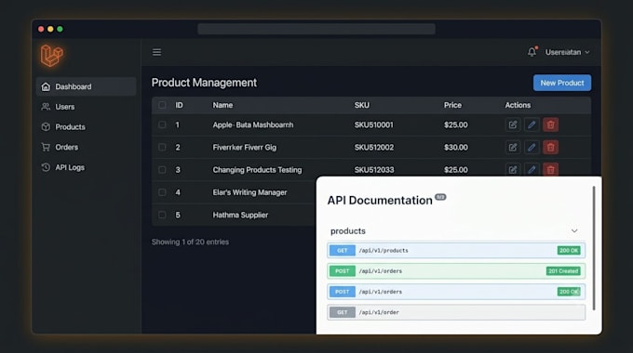Click pencil icon for Apple- Bata Mashboamh row
This screenshot has width=633, height=353.
coord(532,124)
